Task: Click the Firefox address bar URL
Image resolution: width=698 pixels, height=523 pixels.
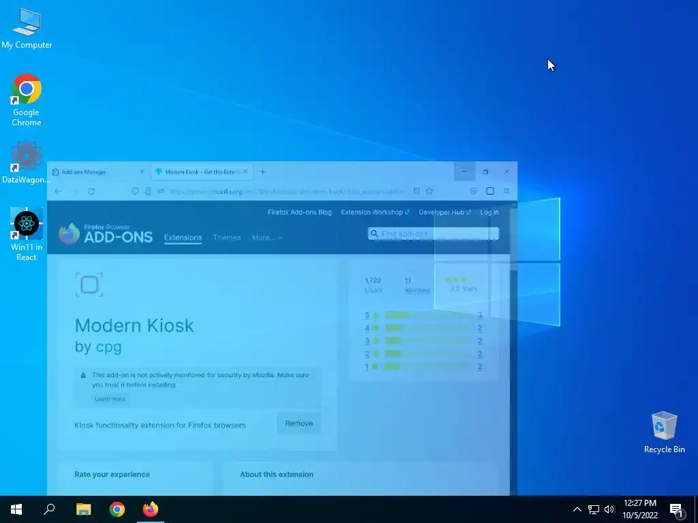Action: 286,191
